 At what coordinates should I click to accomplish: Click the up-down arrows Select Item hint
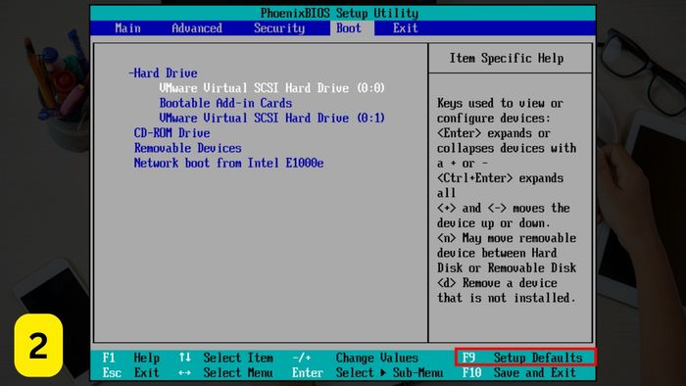(x=225, y=358)
